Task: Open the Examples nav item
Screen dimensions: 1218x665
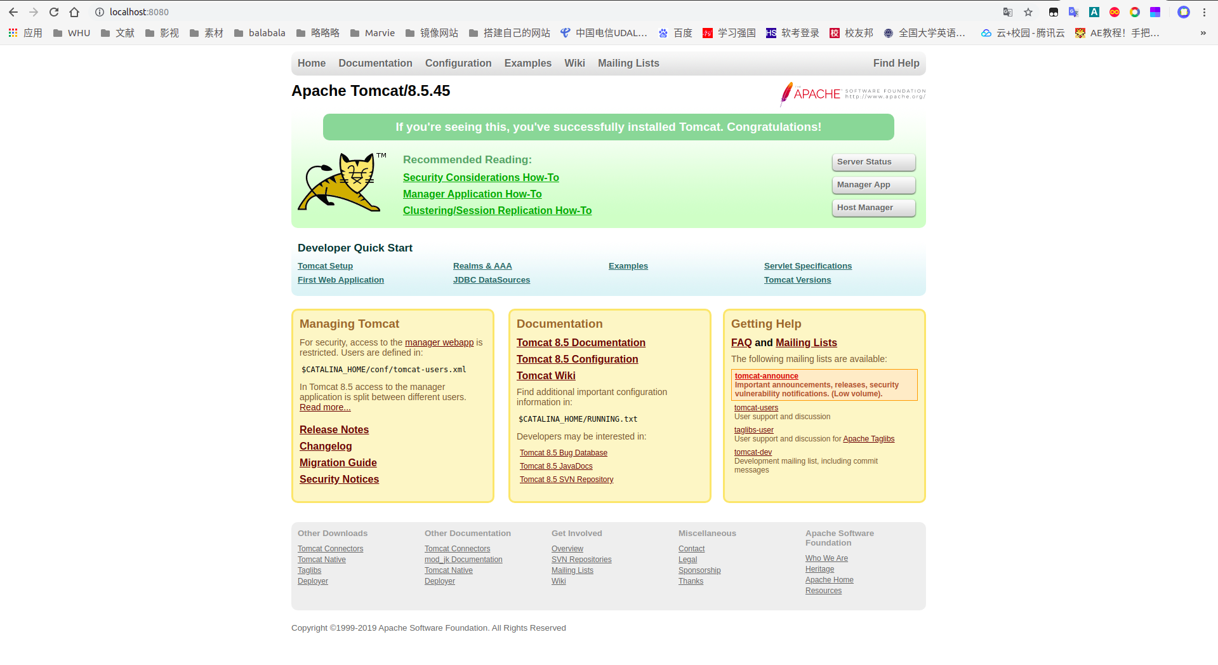Action: [x=528, y=64]
